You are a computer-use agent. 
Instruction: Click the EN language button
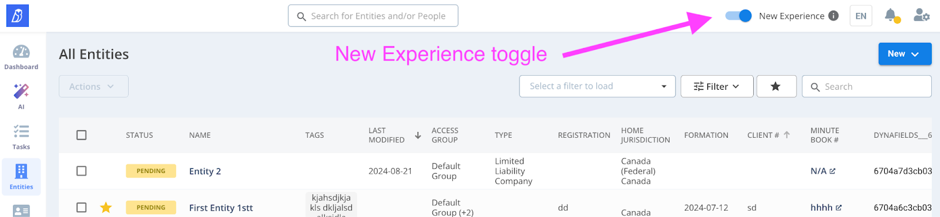861,16
